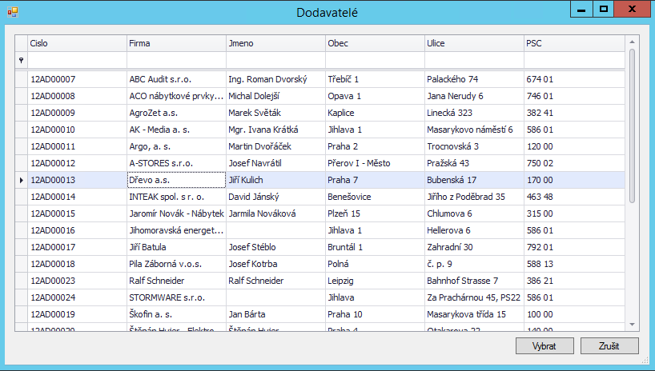Select Martin Dvořáček cell
This screenshot has width=655, height=371.
[275, 146]
